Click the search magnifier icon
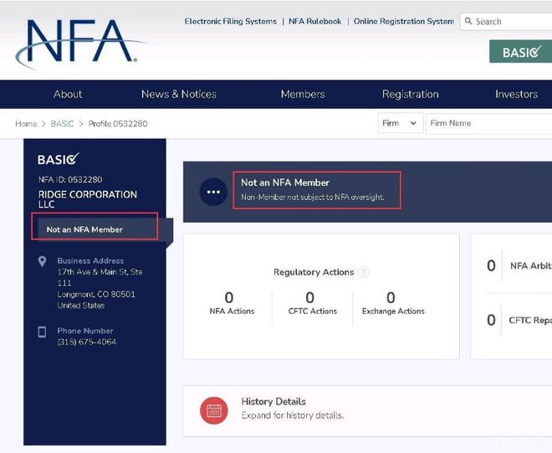The image size is (552, 453). click(x=468, y=21)
